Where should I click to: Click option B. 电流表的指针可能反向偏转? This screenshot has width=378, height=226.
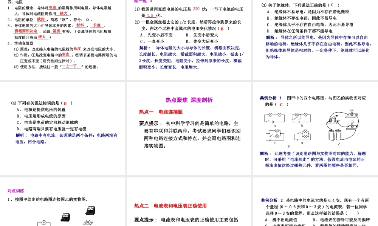click(341, 220)
